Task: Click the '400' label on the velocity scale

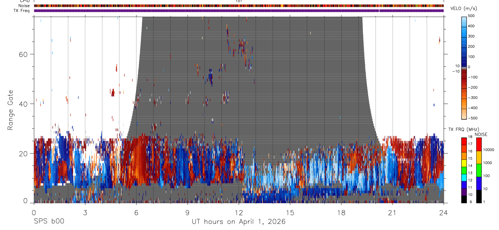Action: 471,26
